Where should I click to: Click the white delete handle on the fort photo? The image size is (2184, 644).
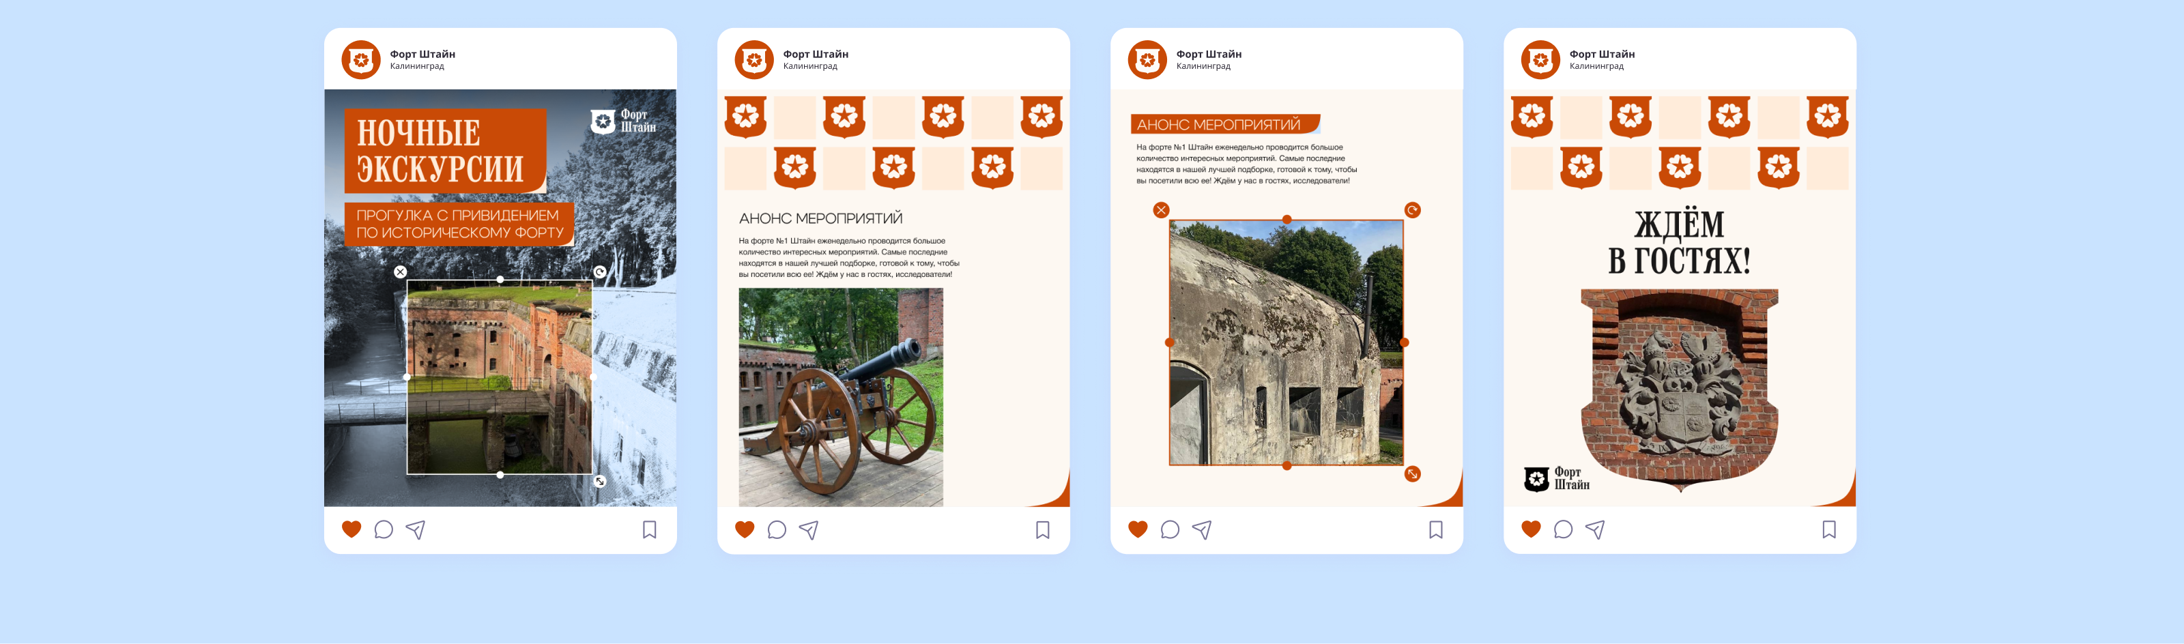click(400, 272)
